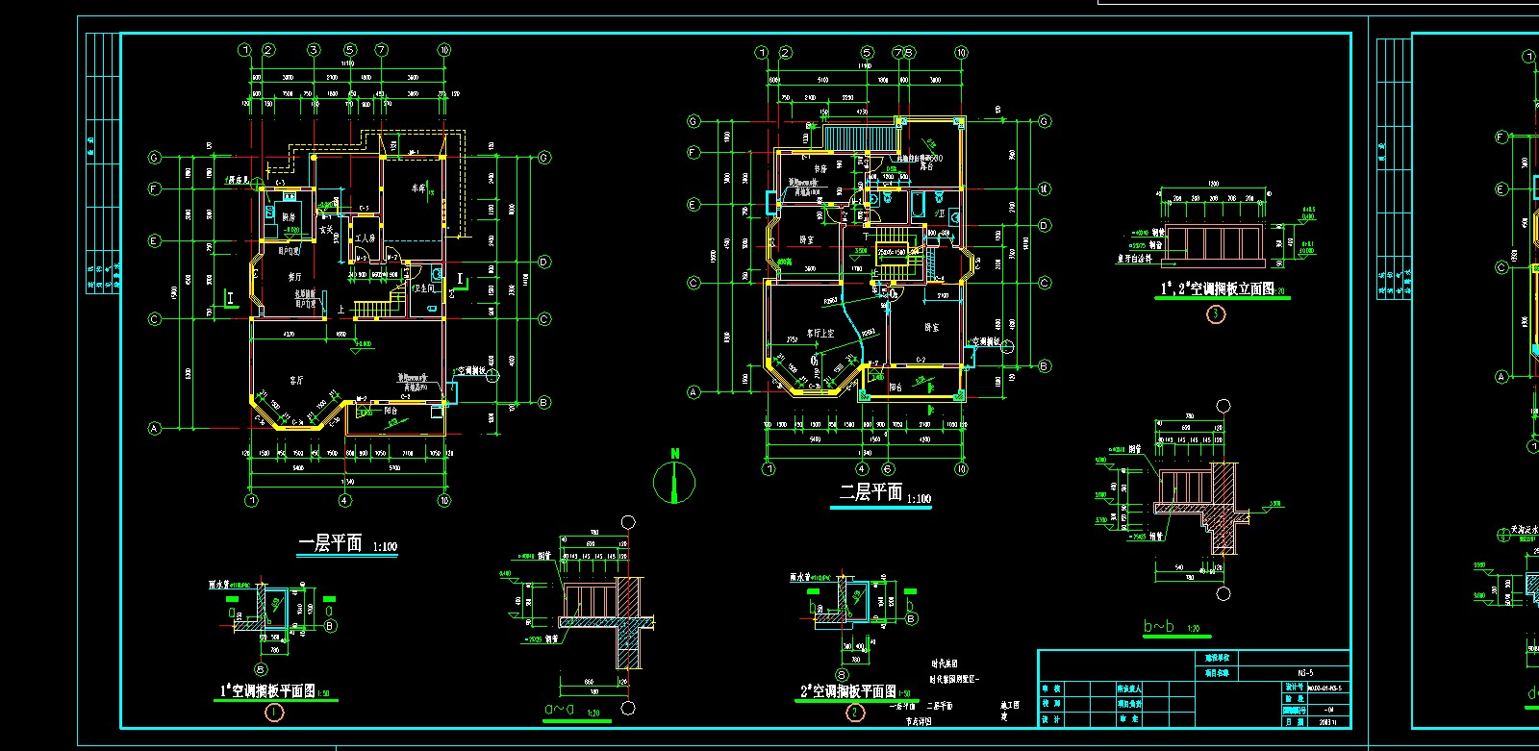Screen dimensions: 1539x751
Task: Click the 客厅 label on first-floor plan
Action: pyautogui.click(x=295, y=381)
